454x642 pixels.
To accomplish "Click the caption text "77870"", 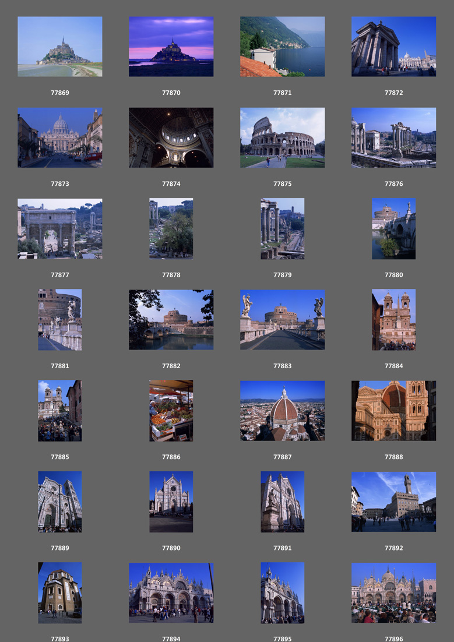I will point(171,93).
